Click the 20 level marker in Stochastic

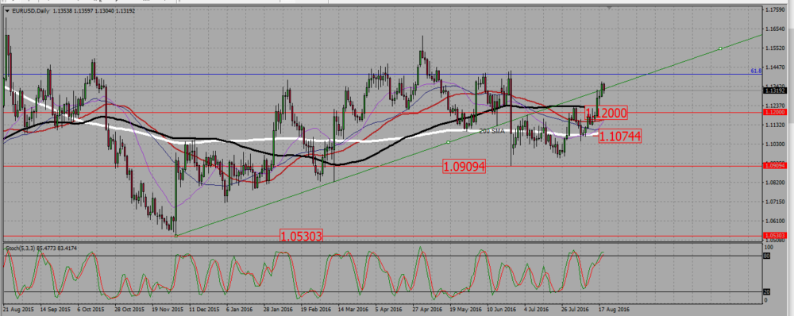point(766,291)
